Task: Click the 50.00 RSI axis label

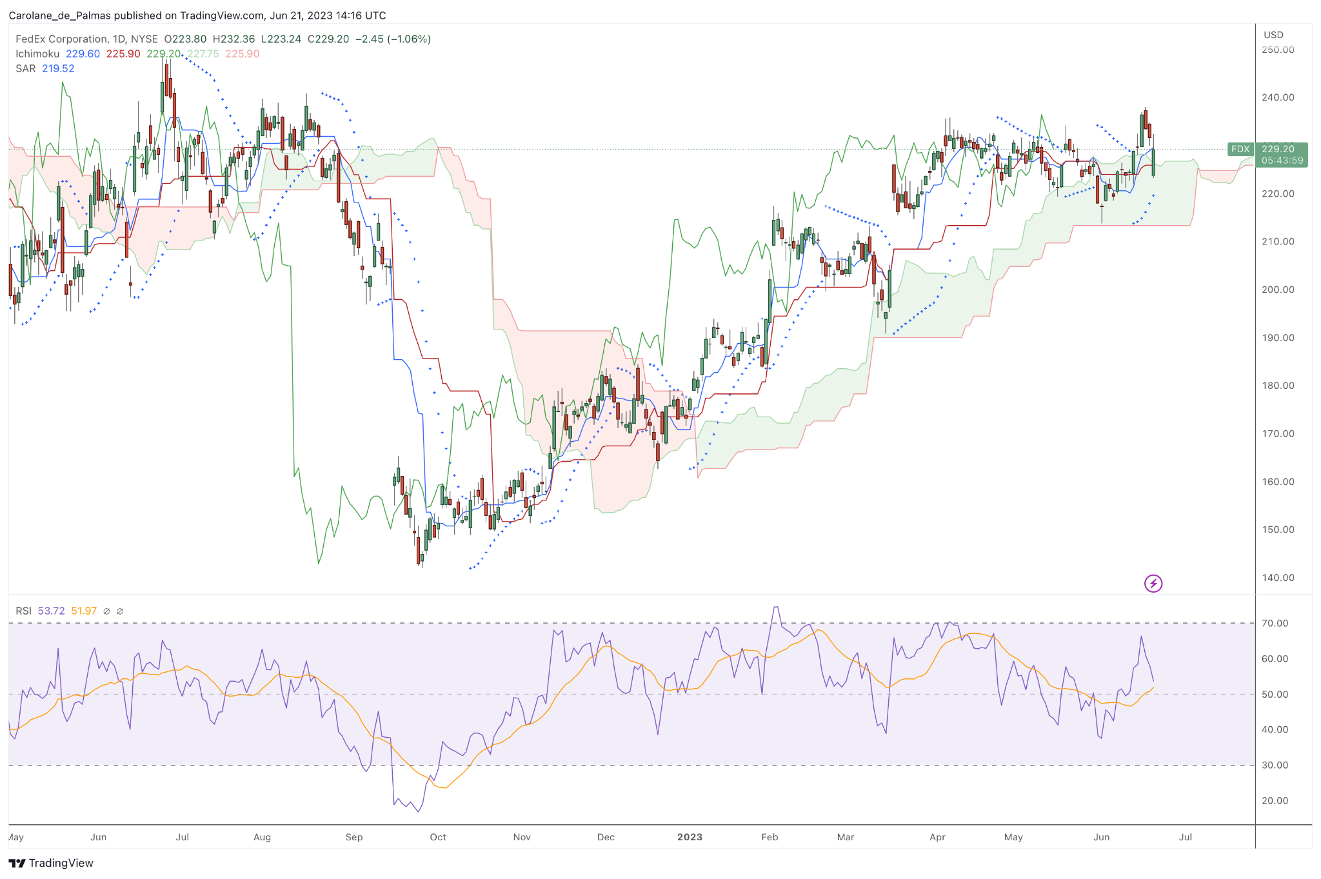Action: 1275,694
